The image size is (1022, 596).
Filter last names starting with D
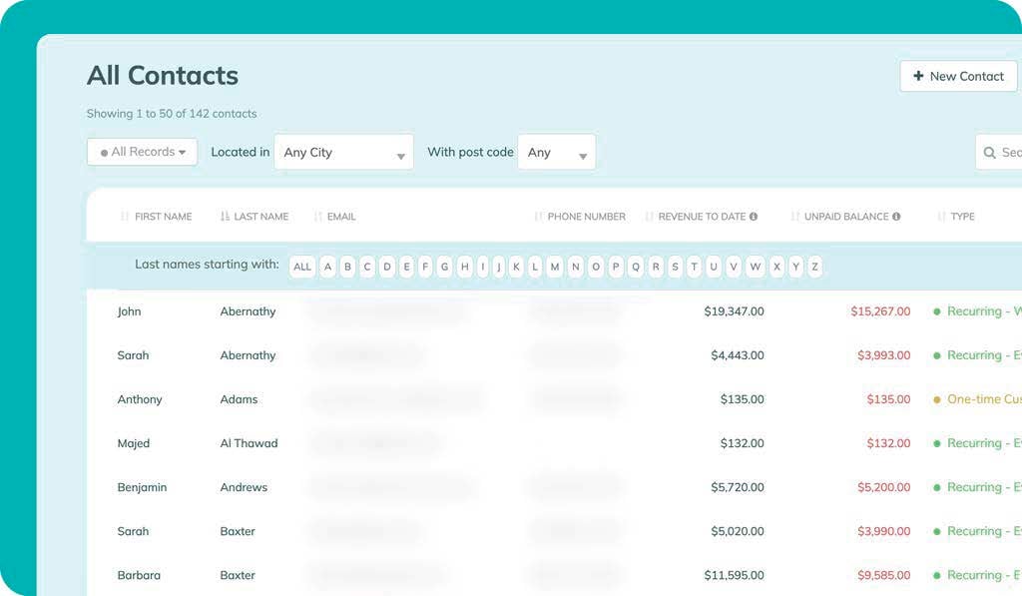(387, 267)
